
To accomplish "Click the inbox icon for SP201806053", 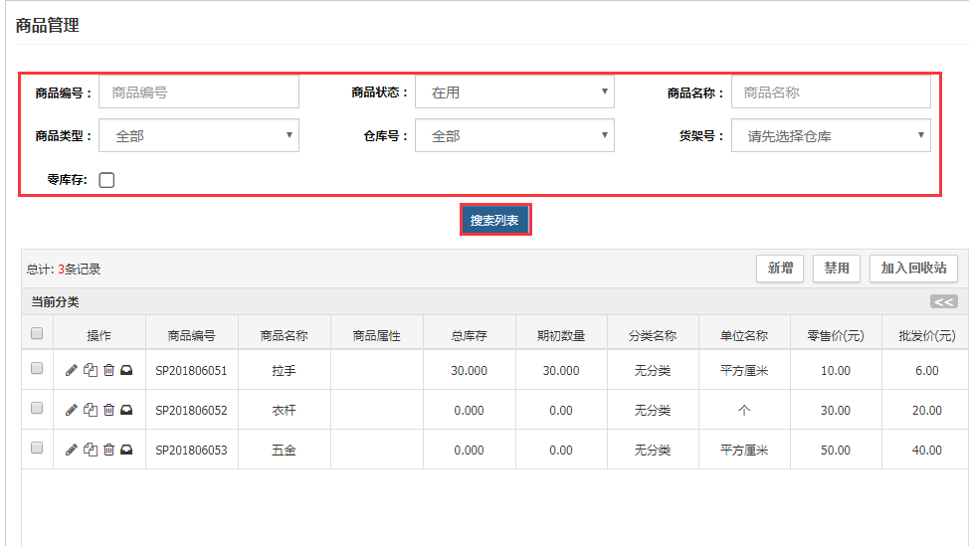I will 126,450.
